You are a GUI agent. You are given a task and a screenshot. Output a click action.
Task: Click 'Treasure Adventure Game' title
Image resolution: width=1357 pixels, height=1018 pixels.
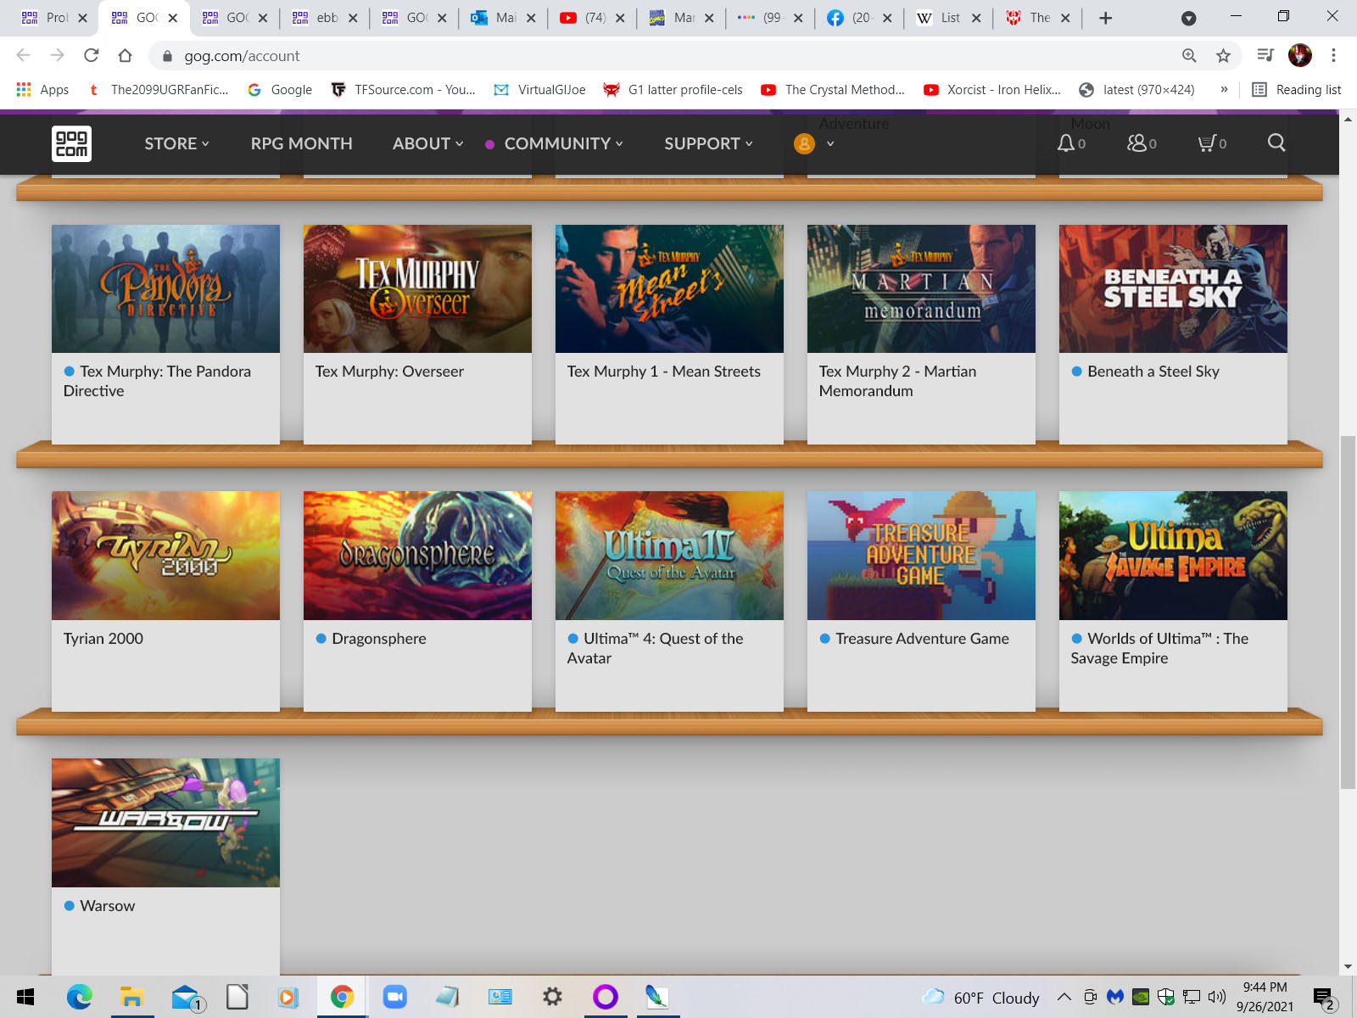coord(922,639)
